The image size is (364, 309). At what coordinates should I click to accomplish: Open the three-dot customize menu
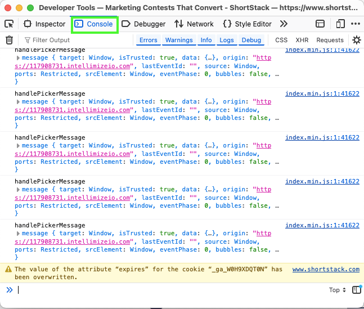(x=356, y=24)
